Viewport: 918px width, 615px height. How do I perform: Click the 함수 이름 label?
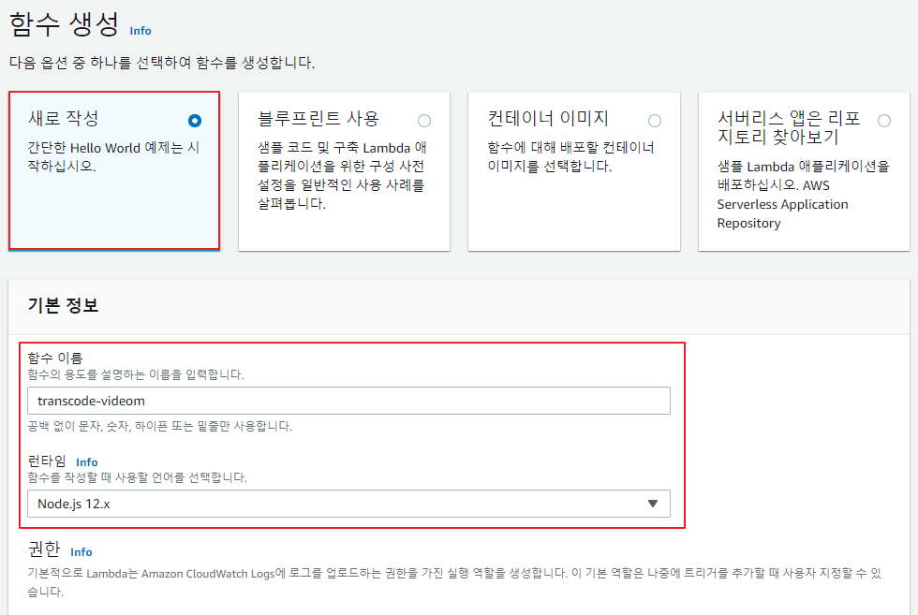[55, 358]
